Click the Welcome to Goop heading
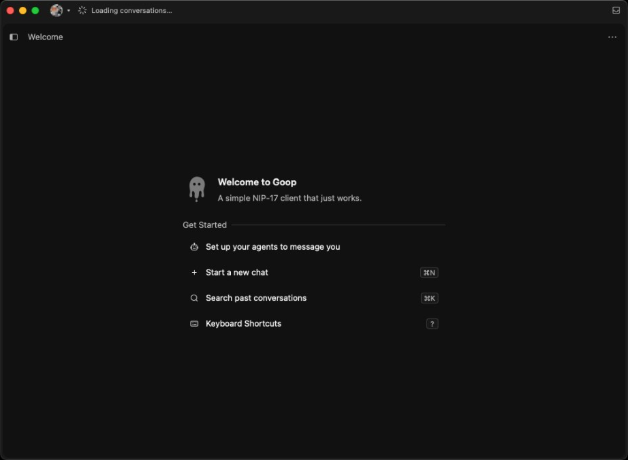 click(257, 182)
